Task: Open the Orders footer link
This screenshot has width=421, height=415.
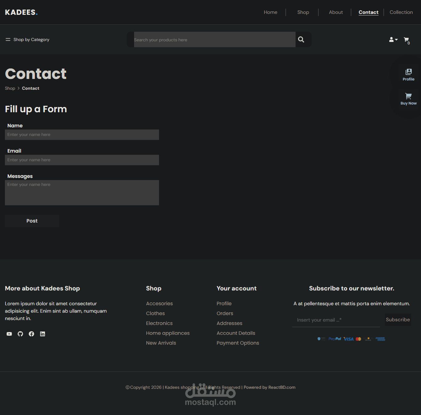Action: (225, 314)
